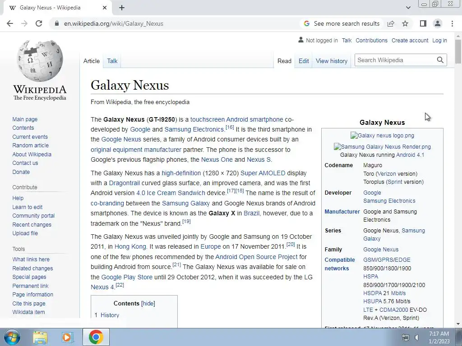This screenshot has height=346, width=462.
Task: Open the Windows Start button
Action: point(12,337)
